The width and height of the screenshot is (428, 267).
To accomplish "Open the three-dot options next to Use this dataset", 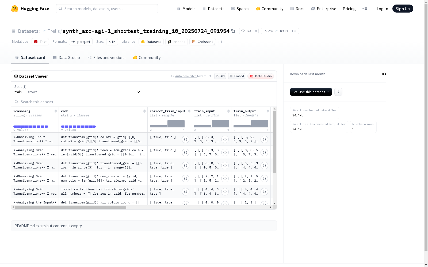I will pos(338,92).
